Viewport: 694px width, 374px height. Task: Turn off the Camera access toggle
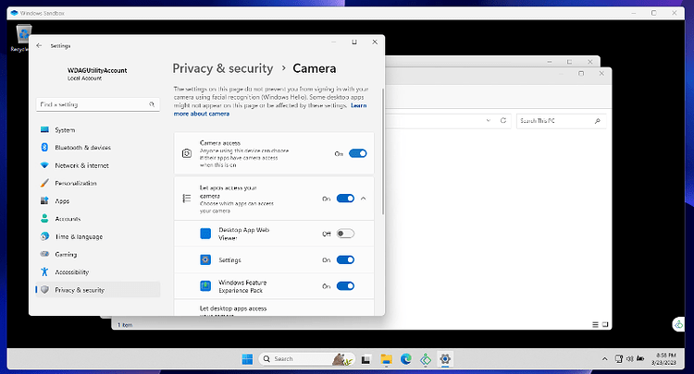(357, 153)
